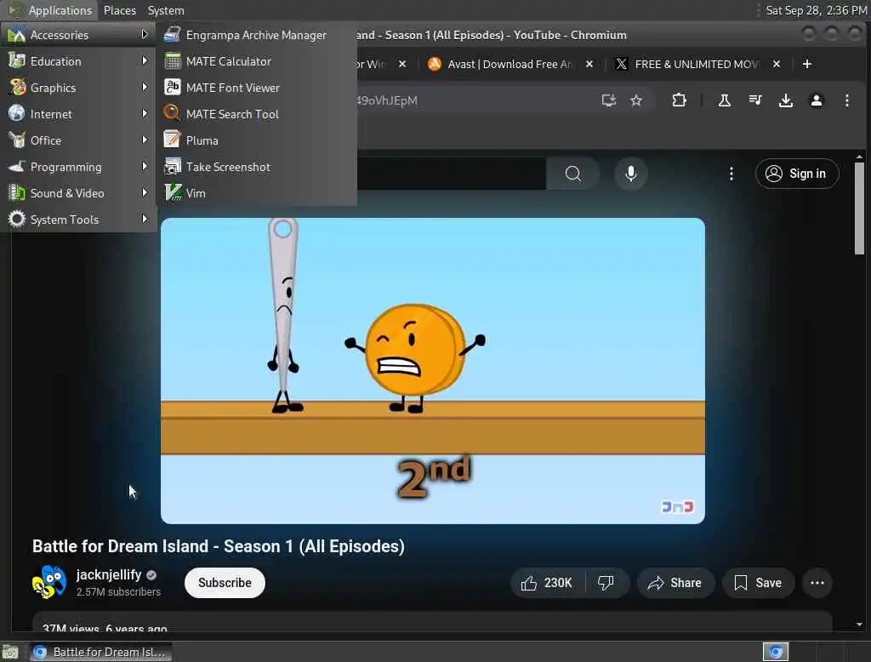The height and width of the screenshot is (662, 871).
Task: Click the page vertical scrollbar thumb
Action: (x=859, y=208)
